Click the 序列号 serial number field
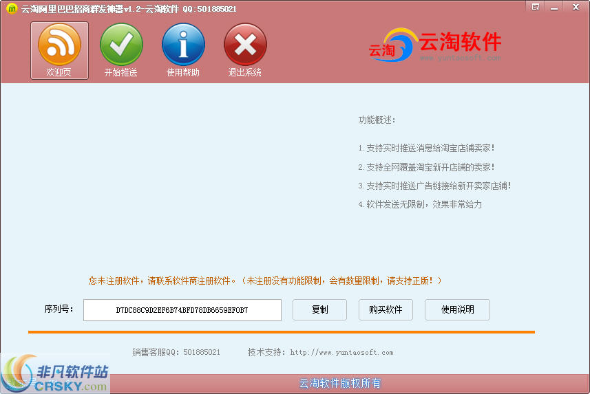This screenshot has height=394, width=590. pyautogui.click(x=182, y=310)
